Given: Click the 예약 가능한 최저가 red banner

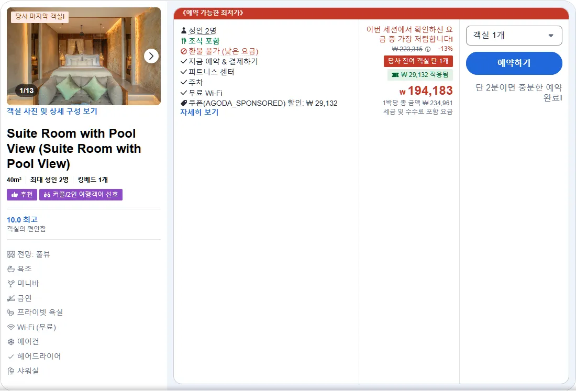Looking at the screenshot, I should click(371, 13).
